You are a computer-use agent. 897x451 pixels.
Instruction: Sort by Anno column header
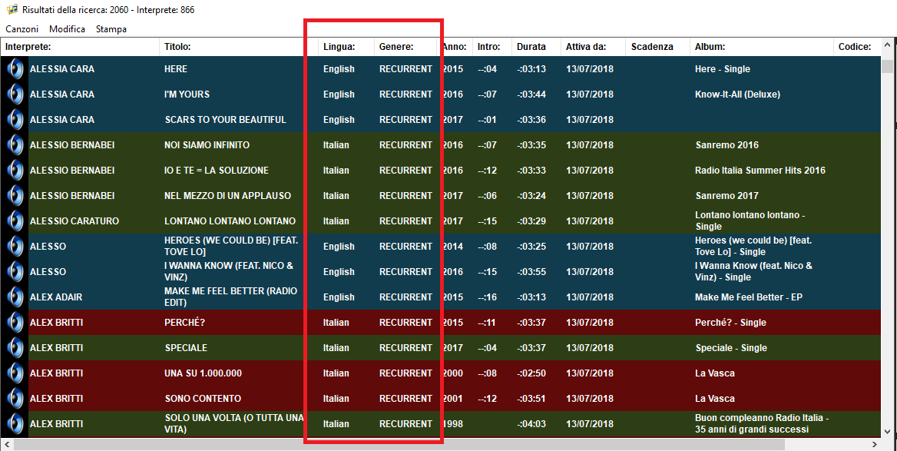tap(455, 47)
